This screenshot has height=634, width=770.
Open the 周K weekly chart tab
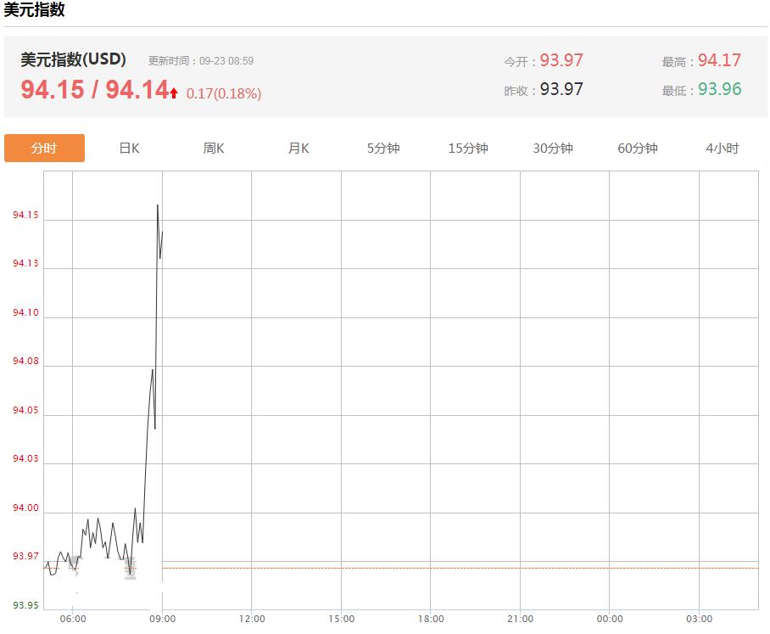[x=214, y=148]
